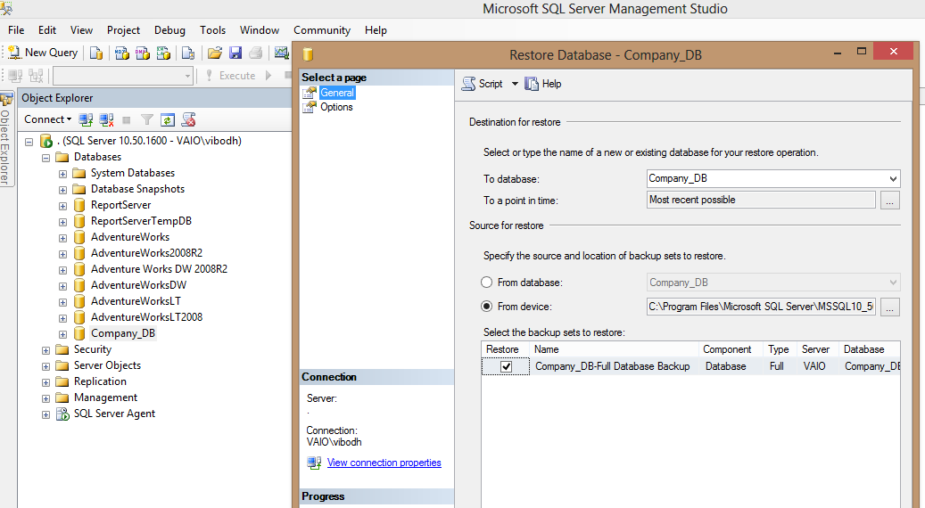Click the Change Connection toolbar icon
Viewport: 925px width, 508px height.
pos(36,76)
